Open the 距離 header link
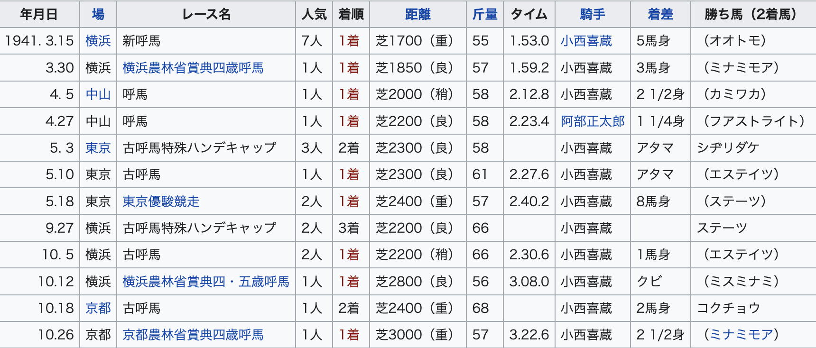 coord(417,14)
